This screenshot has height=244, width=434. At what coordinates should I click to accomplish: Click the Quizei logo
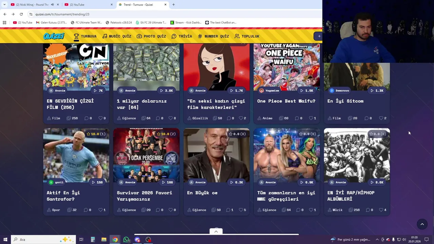coord(54,36)
